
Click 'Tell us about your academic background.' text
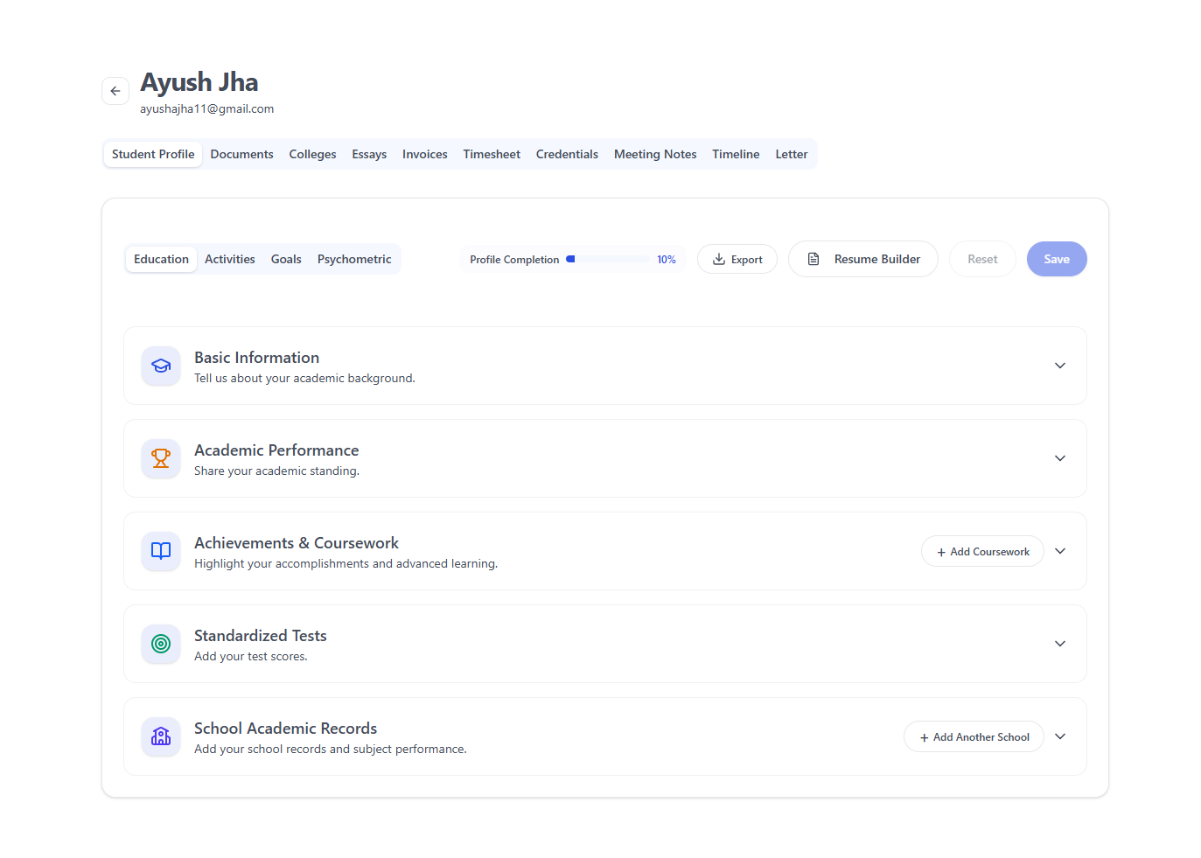304,378
